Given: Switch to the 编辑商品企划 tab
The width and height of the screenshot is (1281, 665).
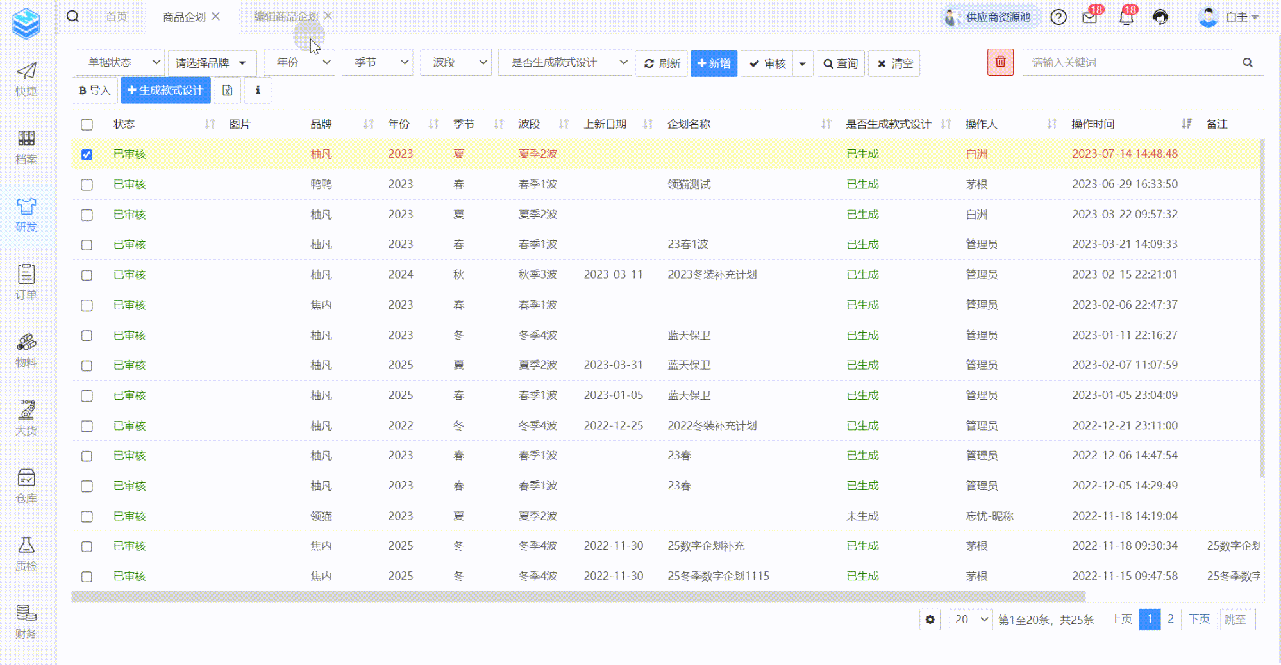Looking at the screenshot, I should pyautogui.click(x=285, y=17).
